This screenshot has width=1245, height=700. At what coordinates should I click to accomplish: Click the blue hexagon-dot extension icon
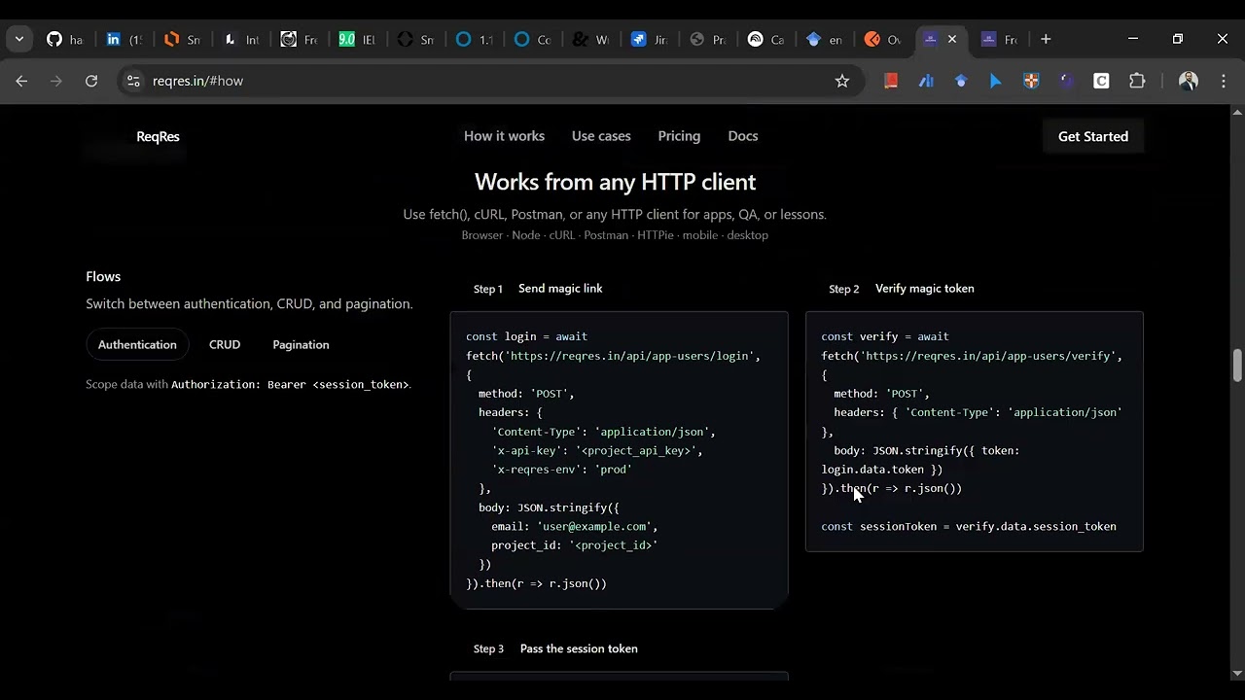(960, 81)
